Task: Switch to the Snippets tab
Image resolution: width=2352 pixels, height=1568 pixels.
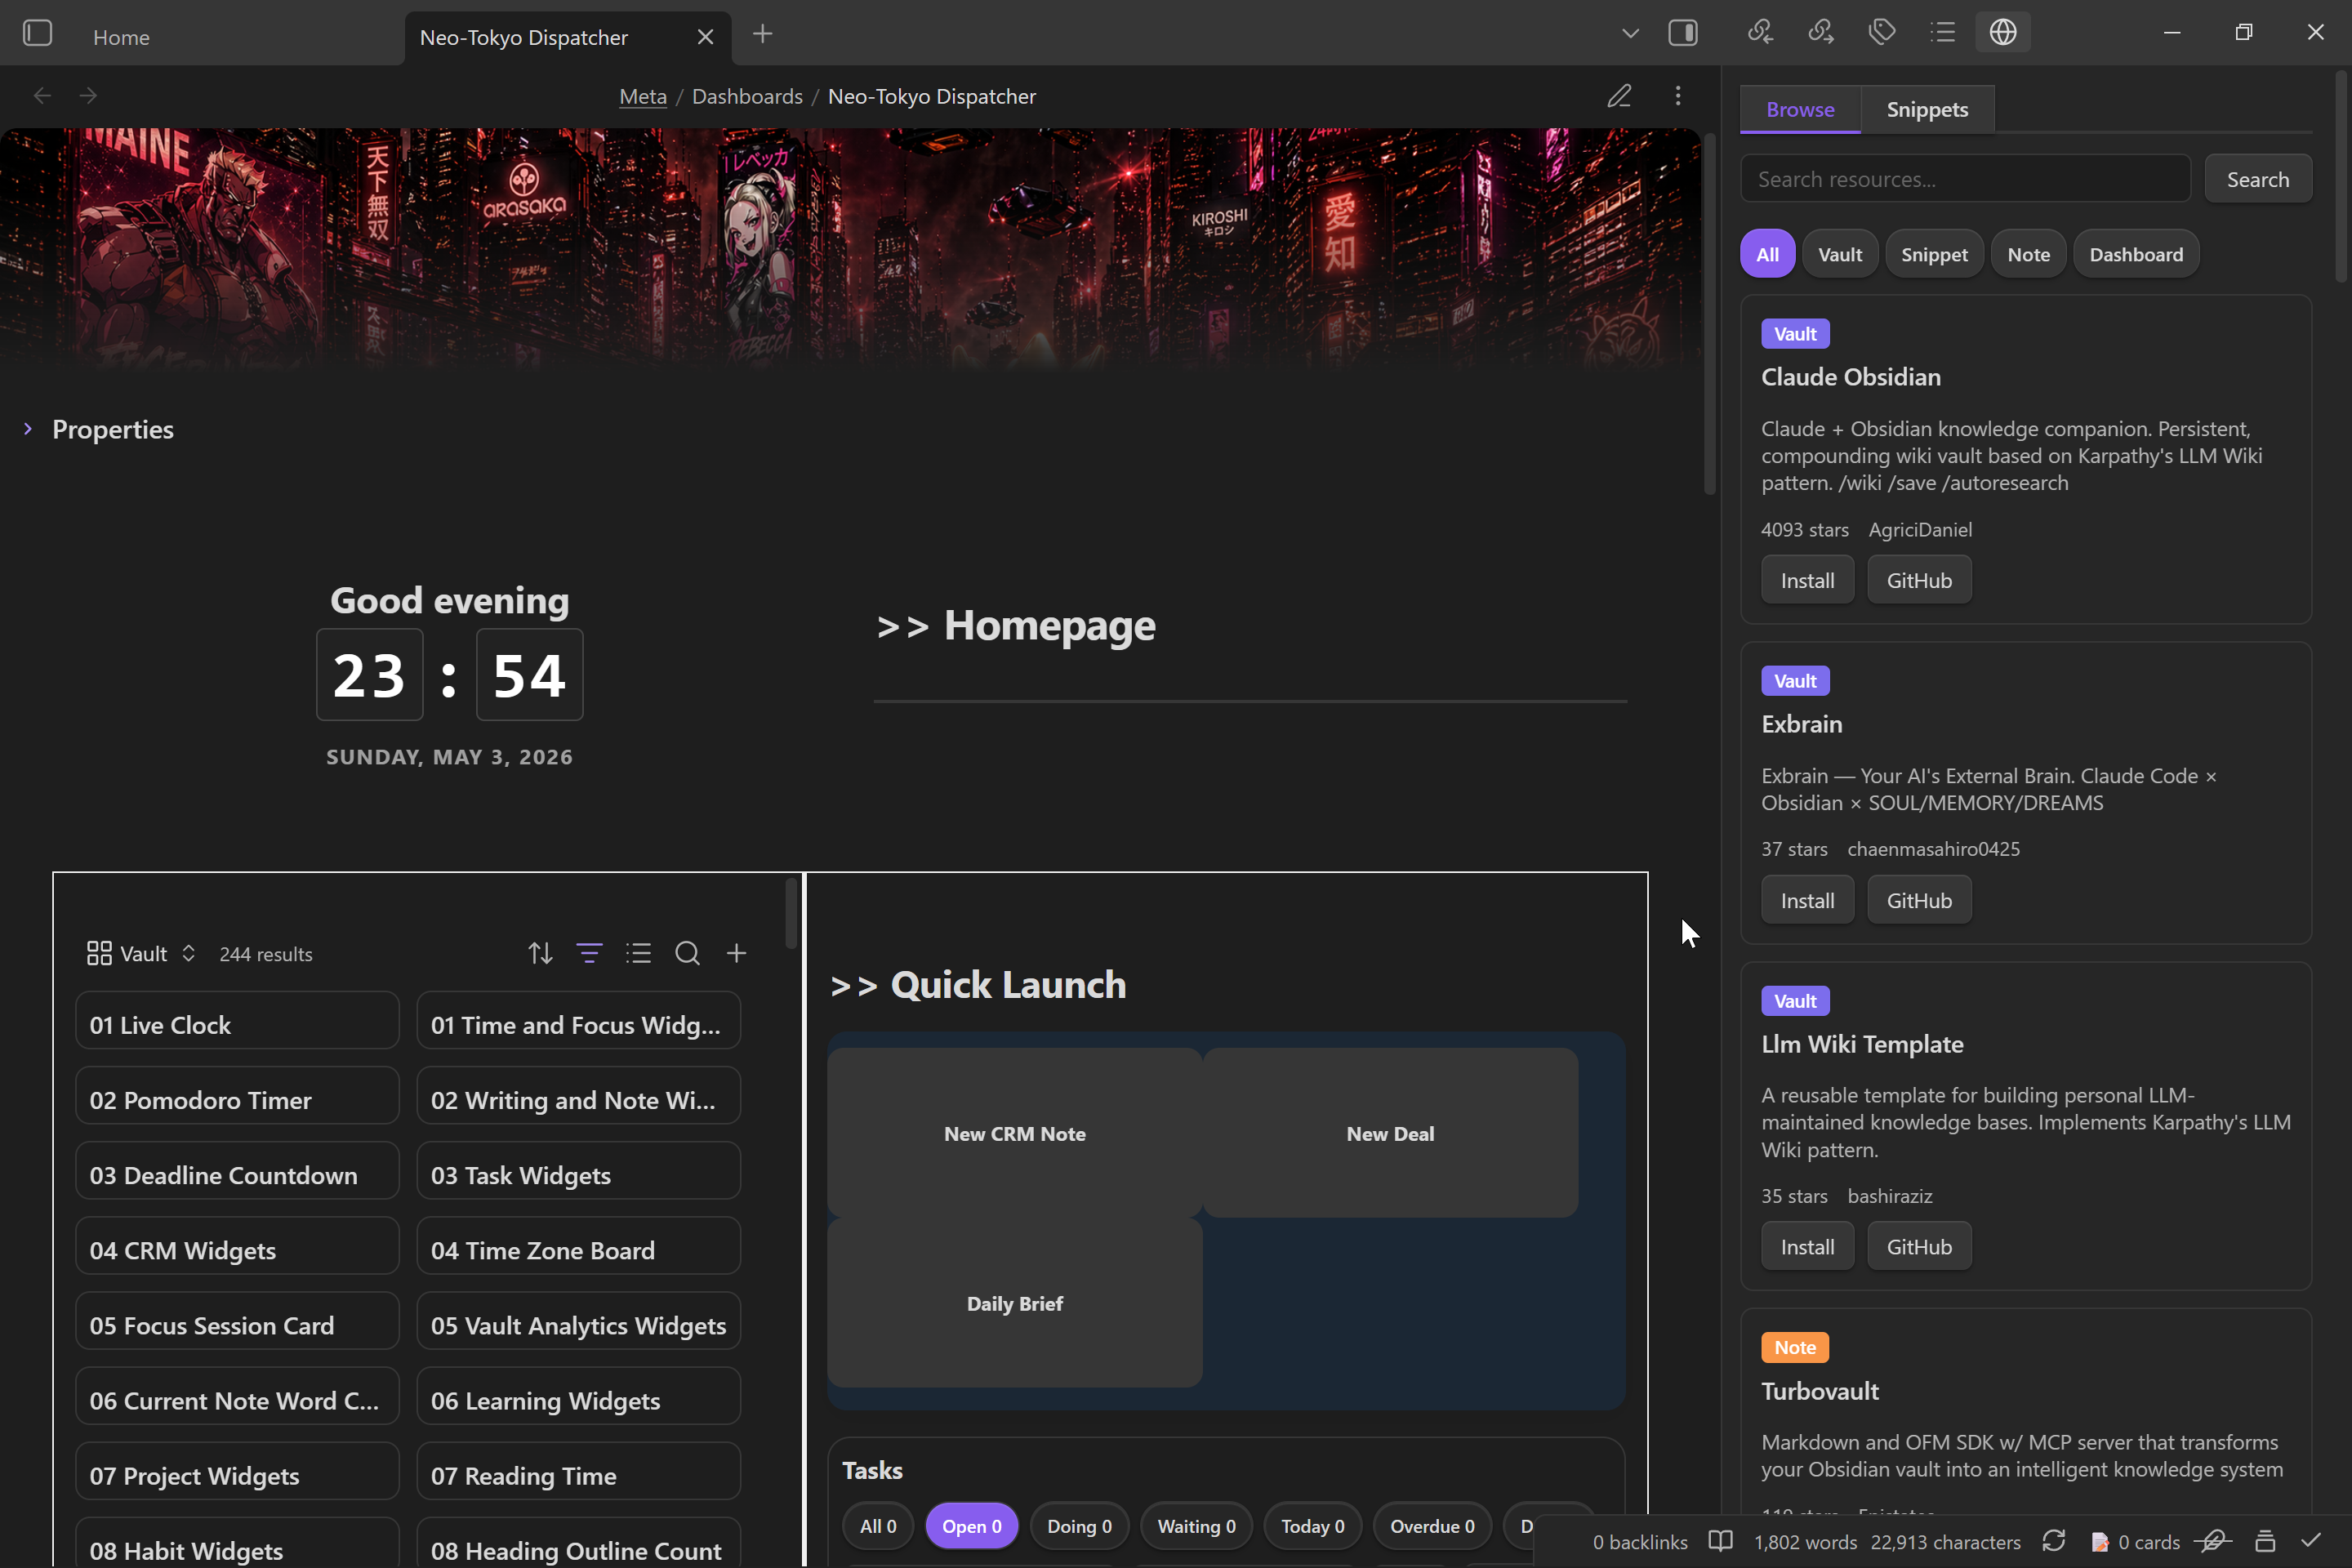Action: coord(1927,109)
